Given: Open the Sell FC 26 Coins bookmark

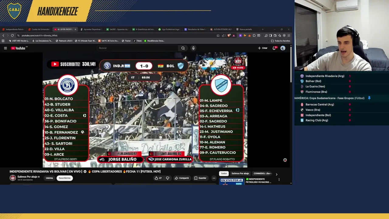Looking at the screenshot, I should pos(108,41).
